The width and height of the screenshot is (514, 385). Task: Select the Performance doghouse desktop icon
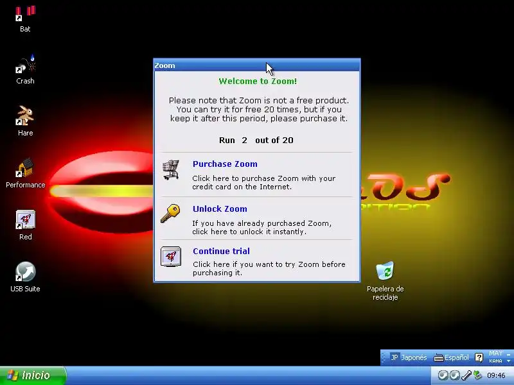25,173
